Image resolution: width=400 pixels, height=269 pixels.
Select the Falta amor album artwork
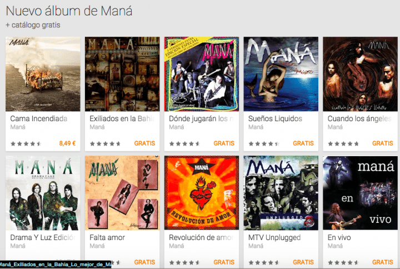pyautogui.click(x=122, y=193)
